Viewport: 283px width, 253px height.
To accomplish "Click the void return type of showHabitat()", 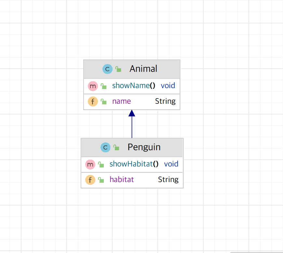I will pyautogui.click(x=171, y=164).
